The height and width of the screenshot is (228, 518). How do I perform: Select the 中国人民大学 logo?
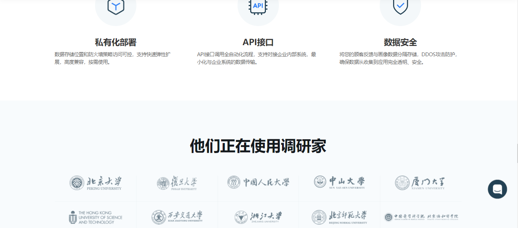point(258,182)
